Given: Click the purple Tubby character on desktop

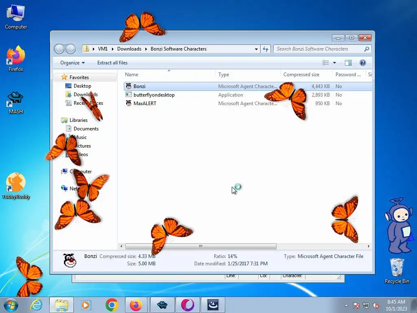Looking at the screenshot, I should [x=399, y=225].
